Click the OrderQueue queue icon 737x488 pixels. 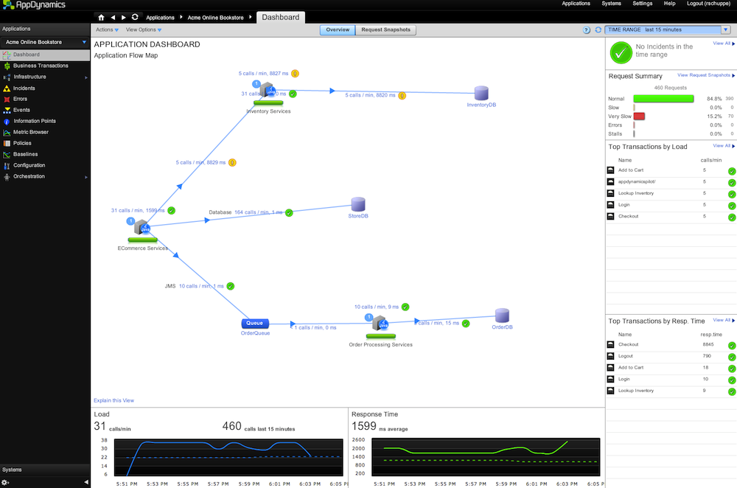[255, 323]
